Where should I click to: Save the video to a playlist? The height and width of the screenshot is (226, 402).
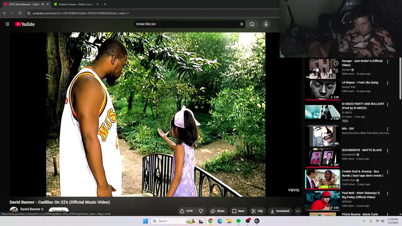238,211
